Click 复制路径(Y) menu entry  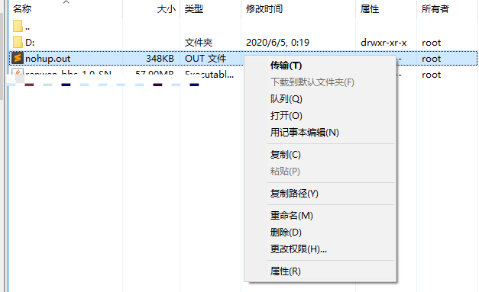294,194
